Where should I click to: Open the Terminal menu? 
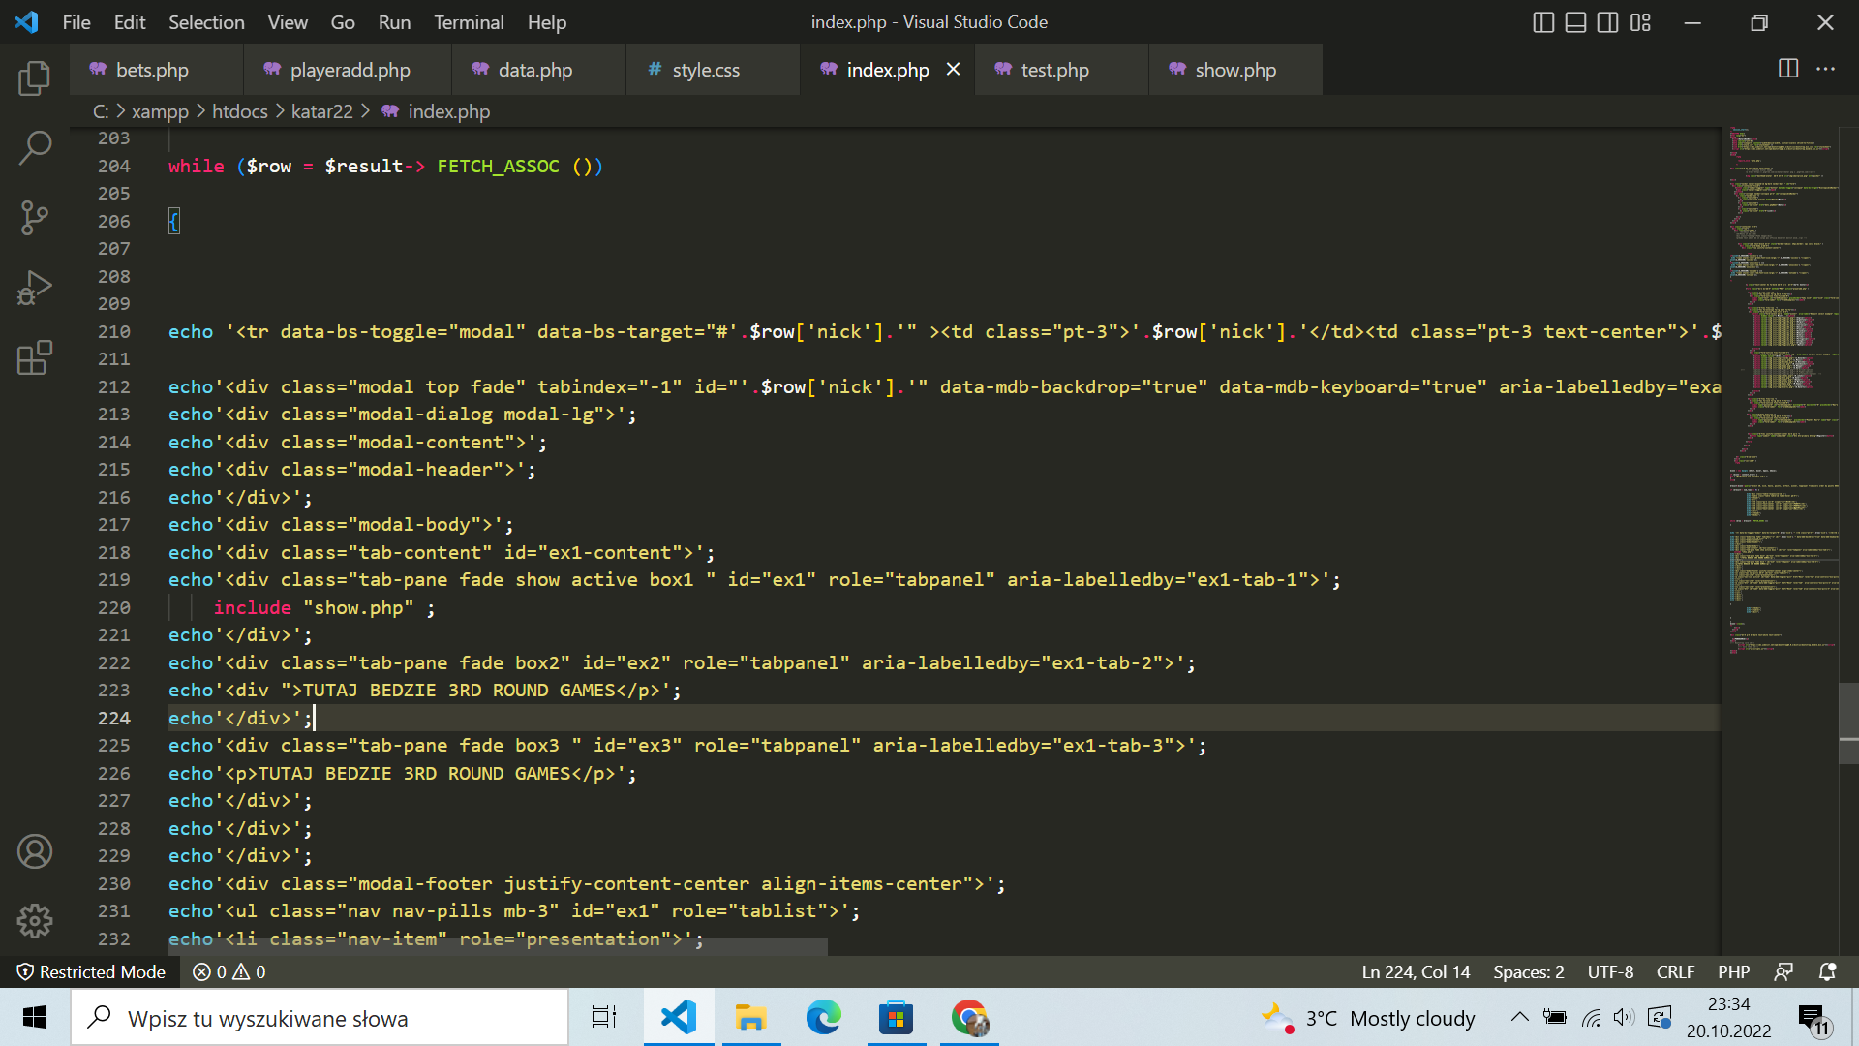(469, 22)
